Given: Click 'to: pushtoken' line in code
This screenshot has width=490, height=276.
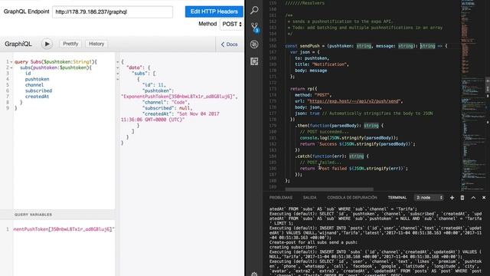Looking at the screenshot, I should [x=312, y=58].
